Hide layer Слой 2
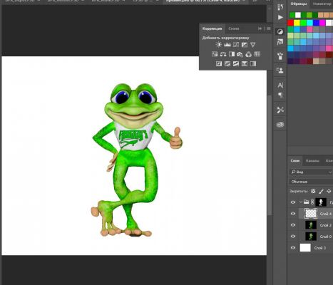This screenshot has height=285, width=333. coord(293,225)
